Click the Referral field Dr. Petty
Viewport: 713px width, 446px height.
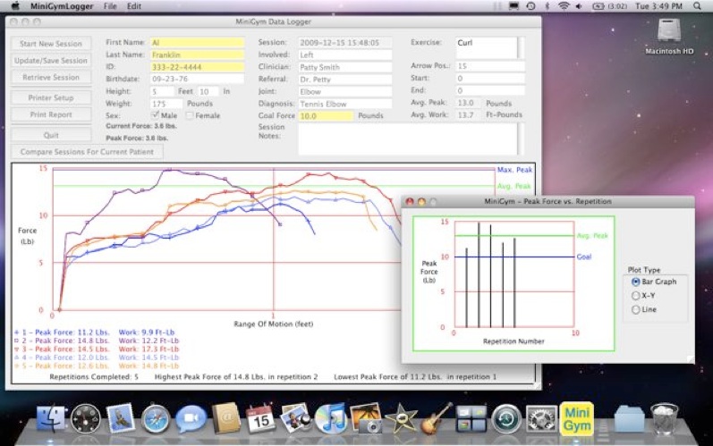coord(345,80)
